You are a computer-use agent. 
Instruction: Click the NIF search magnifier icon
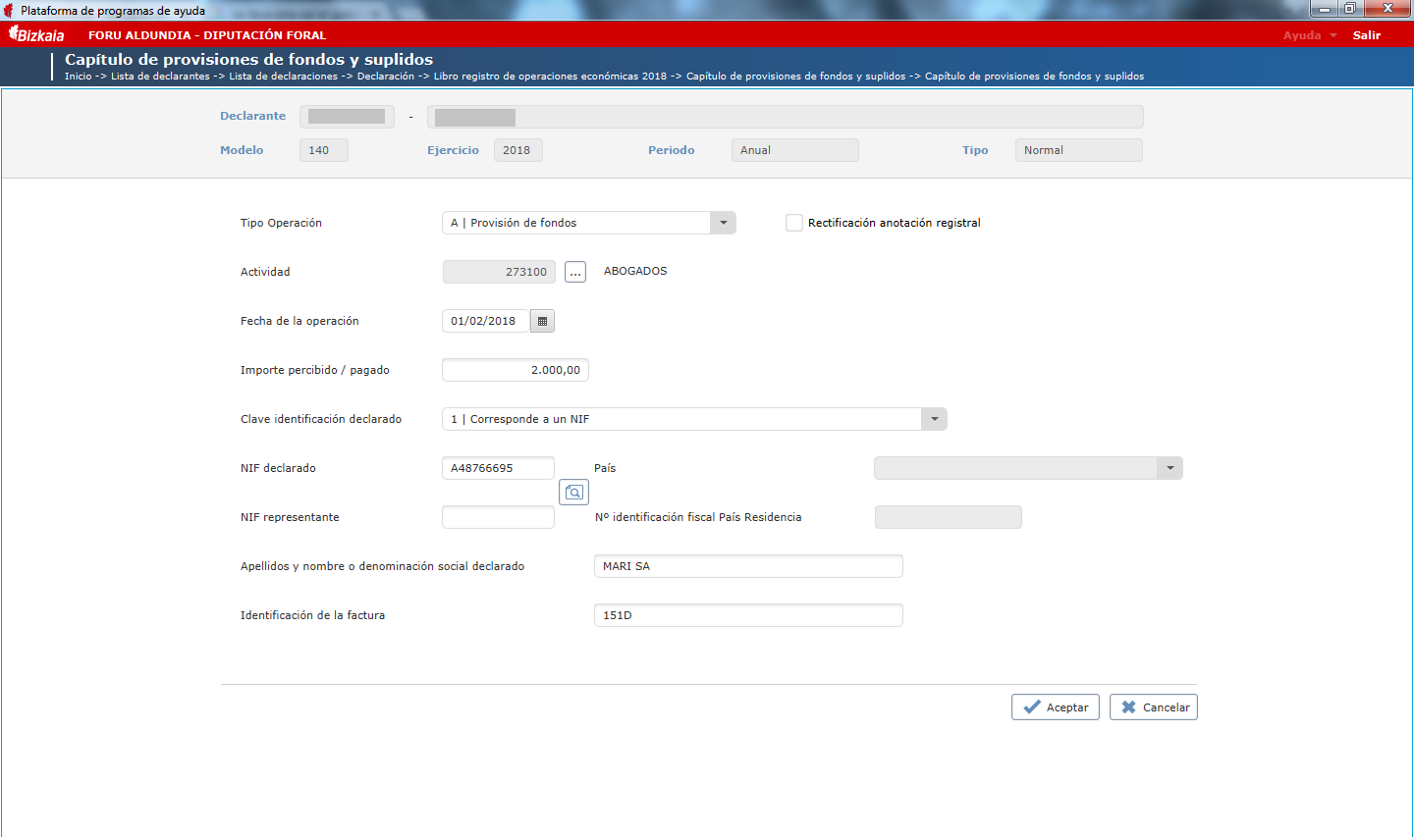point(573,492)
